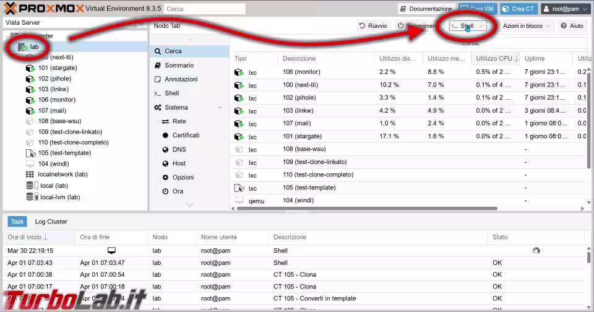The height and width of the screenshot is (312, 594).
Task: Click the scroll right arrow of the table
Action: tap(583, 209)
